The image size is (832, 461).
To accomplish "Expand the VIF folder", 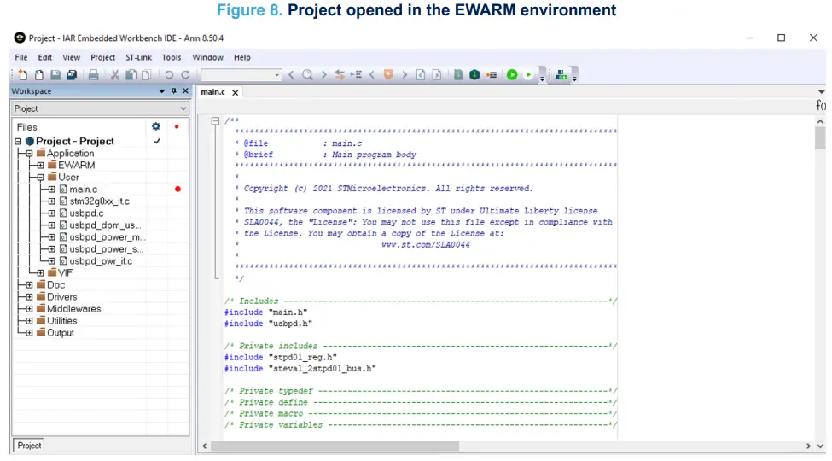I will tap(40, 273).
